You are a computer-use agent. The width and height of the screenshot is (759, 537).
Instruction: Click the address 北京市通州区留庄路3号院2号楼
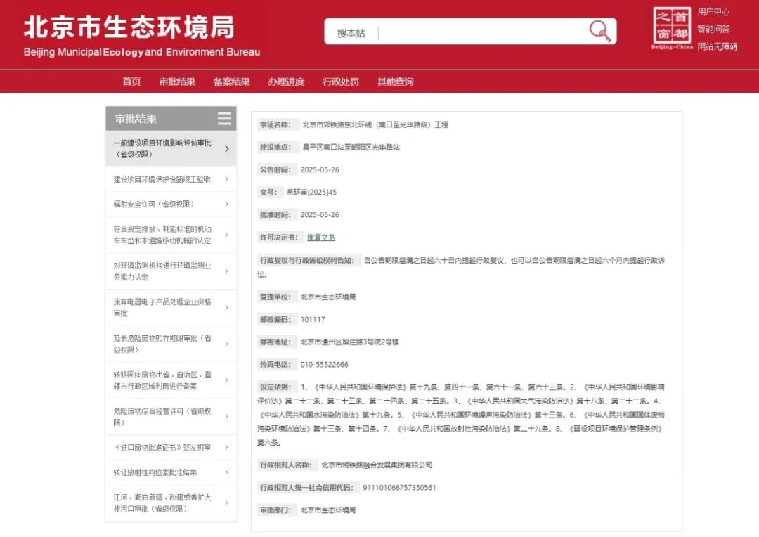[x=349, y=342]
